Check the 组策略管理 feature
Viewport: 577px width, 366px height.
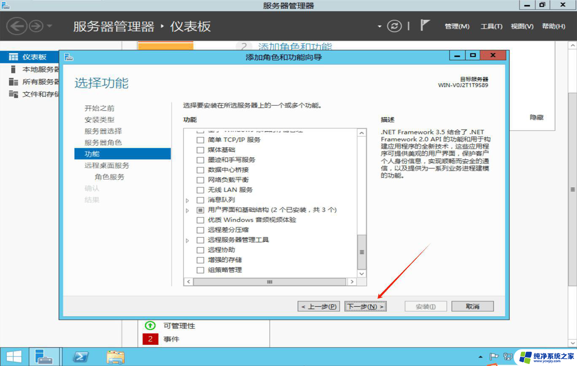coord(200,270)
